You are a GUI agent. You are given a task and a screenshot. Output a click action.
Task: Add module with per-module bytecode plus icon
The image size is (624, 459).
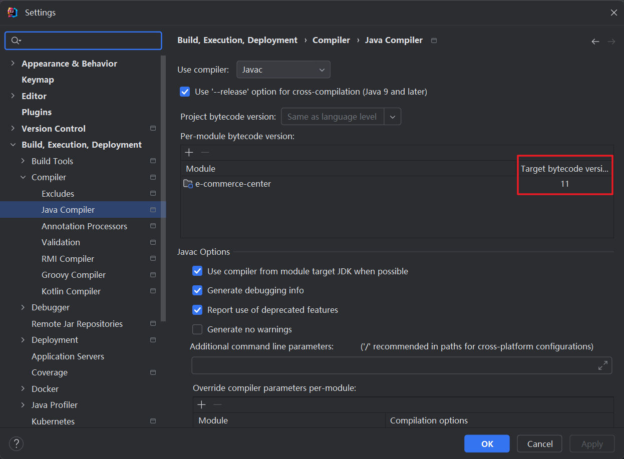[189, 153]
